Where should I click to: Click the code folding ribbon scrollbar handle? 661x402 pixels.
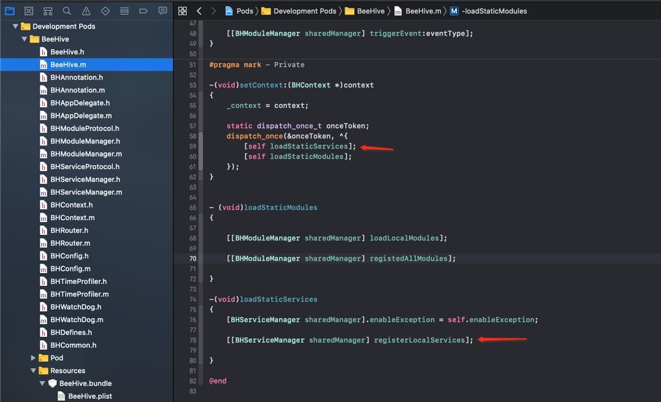(x=200, y=151)
